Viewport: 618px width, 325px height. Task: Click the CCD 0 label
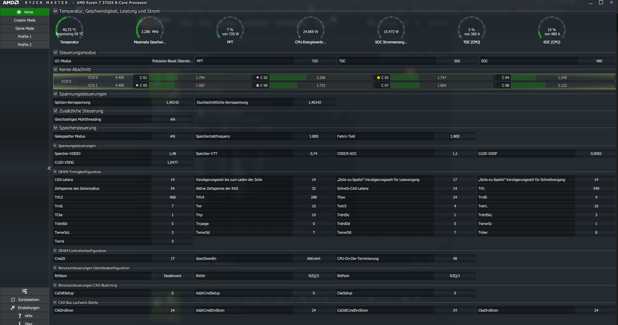tap(66, 81)
